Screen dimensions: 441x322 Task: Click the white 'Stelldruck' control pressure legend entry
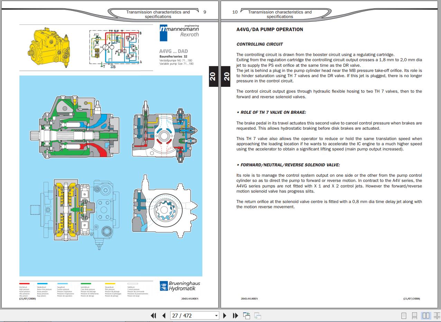click(138, 290)
